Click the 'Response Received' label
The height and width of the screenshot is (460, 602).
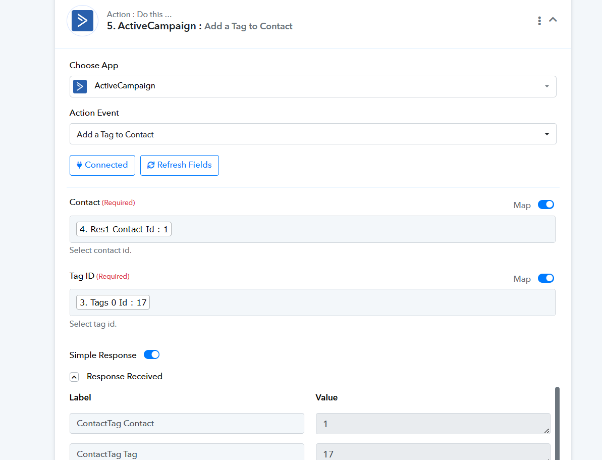[x=125, y=376]
